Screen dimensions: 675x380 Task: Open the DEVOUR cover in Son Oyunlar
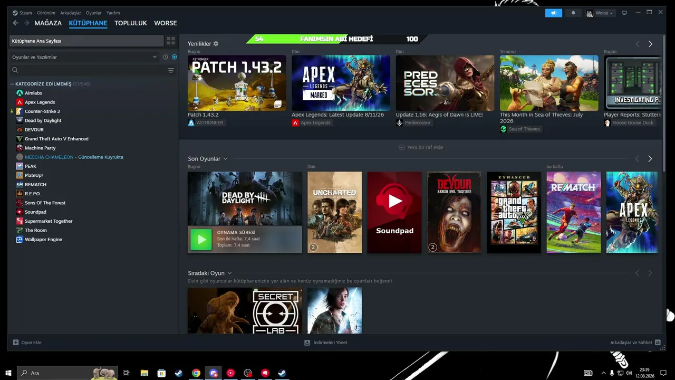tap(454, 212)
